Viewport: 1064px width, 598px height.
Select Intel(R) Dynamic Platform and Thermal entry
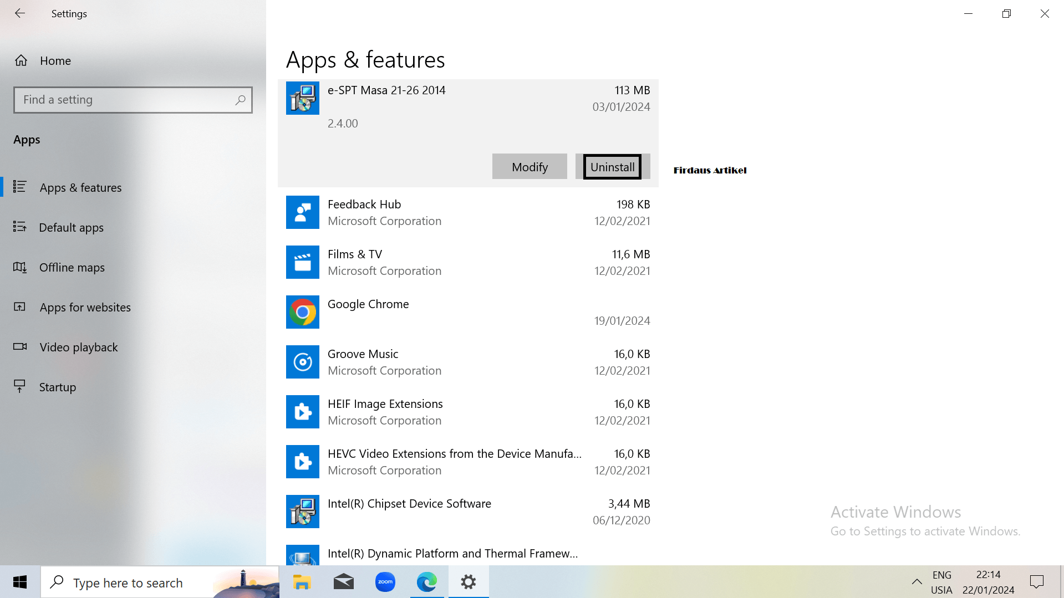(x=452, y=554)
